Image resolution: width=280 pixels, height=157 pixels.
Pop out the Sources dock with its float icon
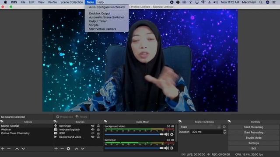55,122
